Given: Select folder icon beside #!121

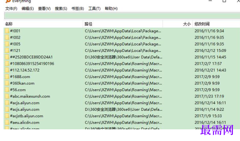Looking at the screenshot, I should point(7,50).
